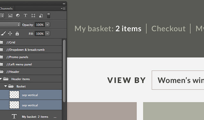Click the layers panel vertical scrollbar
The image size is (204, 120).
point(64,71)
